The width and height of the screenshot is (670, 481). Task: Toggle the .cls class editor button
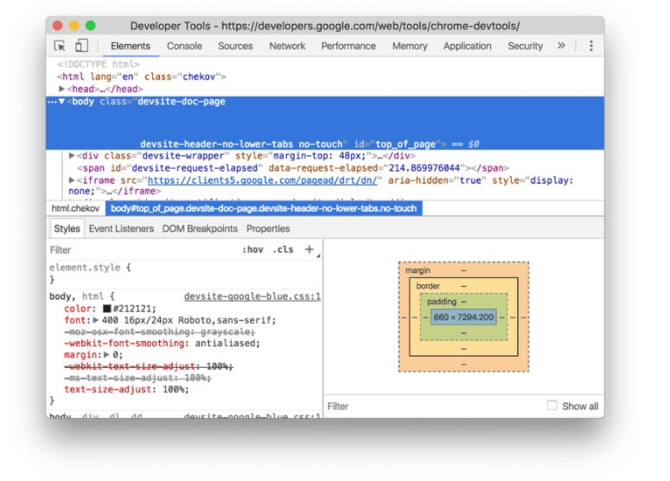(283, 250)
